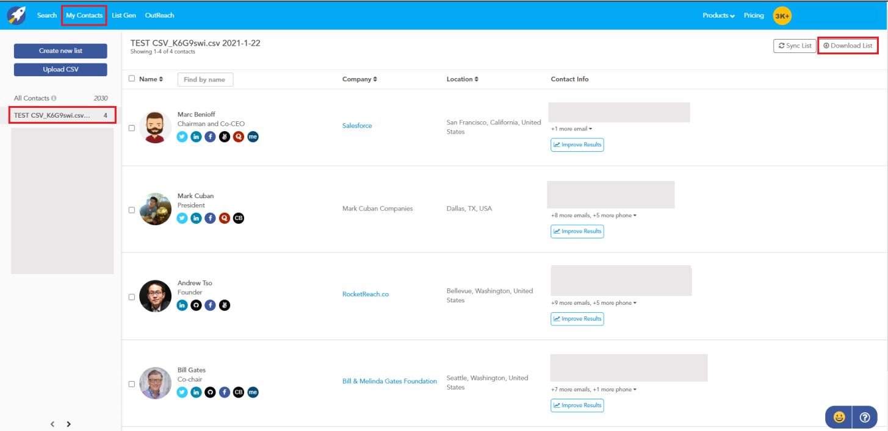Click the smiley feedback icon

click(x=839, y=417)
